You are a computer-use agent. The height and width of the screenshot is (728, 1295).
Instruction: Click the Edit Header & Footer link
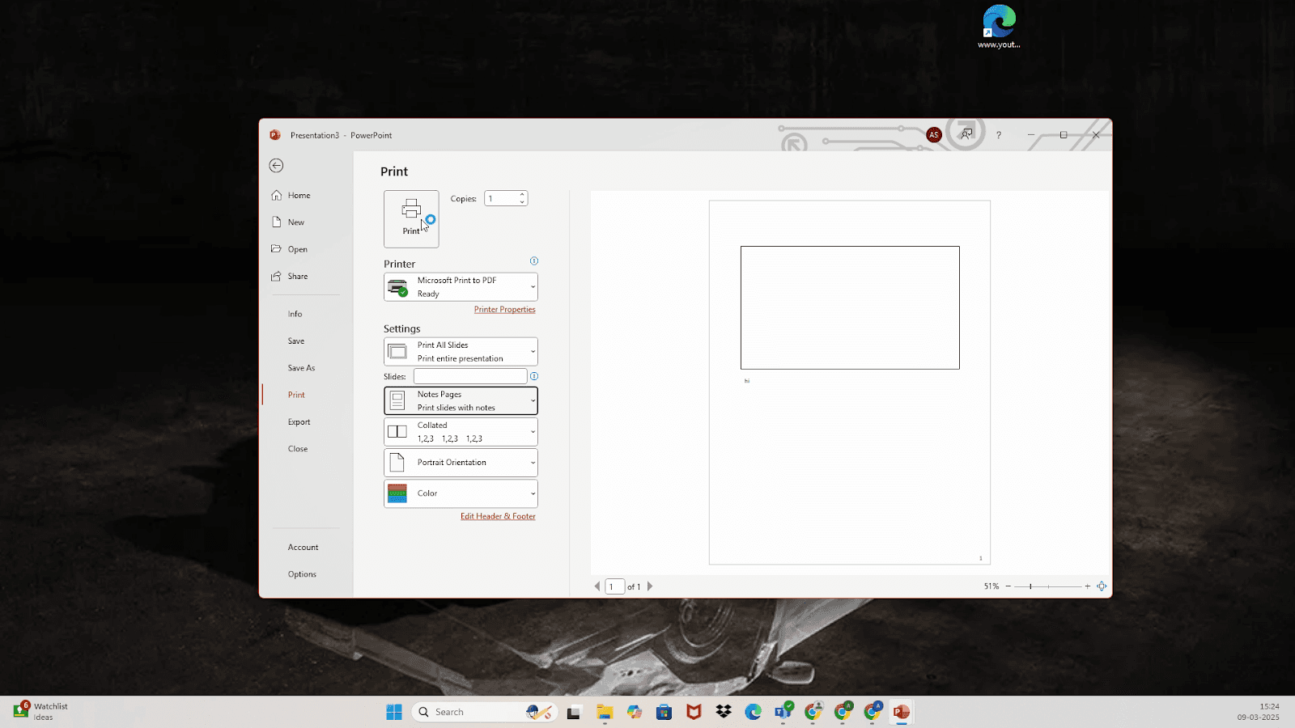click(498, 516)
